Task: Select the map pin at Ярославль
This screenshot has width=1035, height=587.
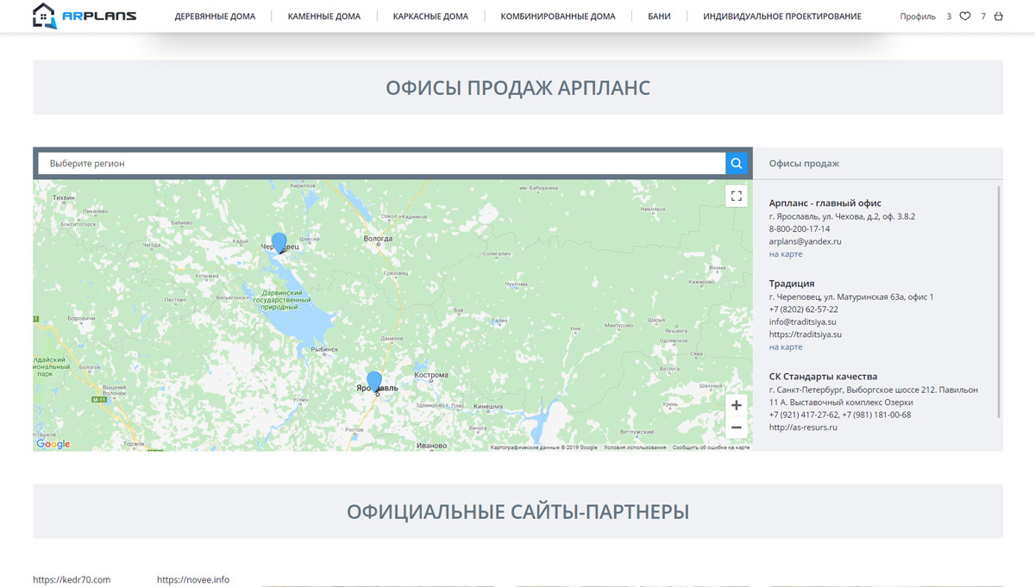Action: tap(374, 381)
